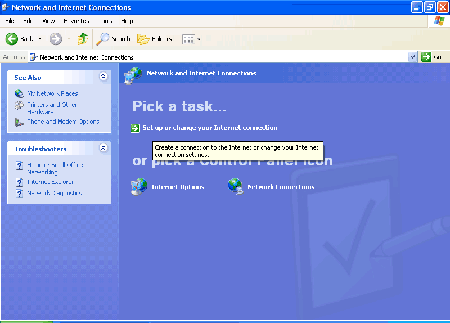Open the Network Diagnostics troubleshooter link
The image size is (450, 323).
[x=54, y=193]
